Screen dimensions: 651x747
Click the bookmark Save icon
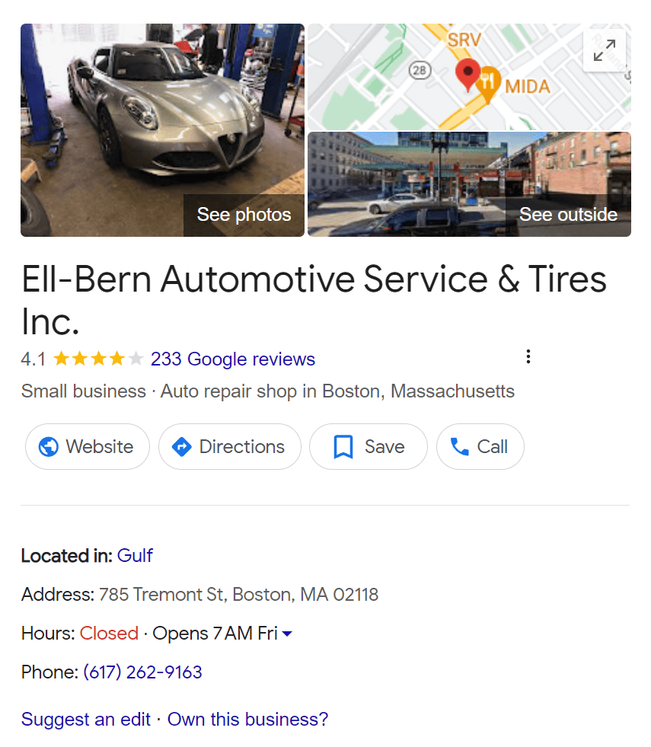coord(343,447)
